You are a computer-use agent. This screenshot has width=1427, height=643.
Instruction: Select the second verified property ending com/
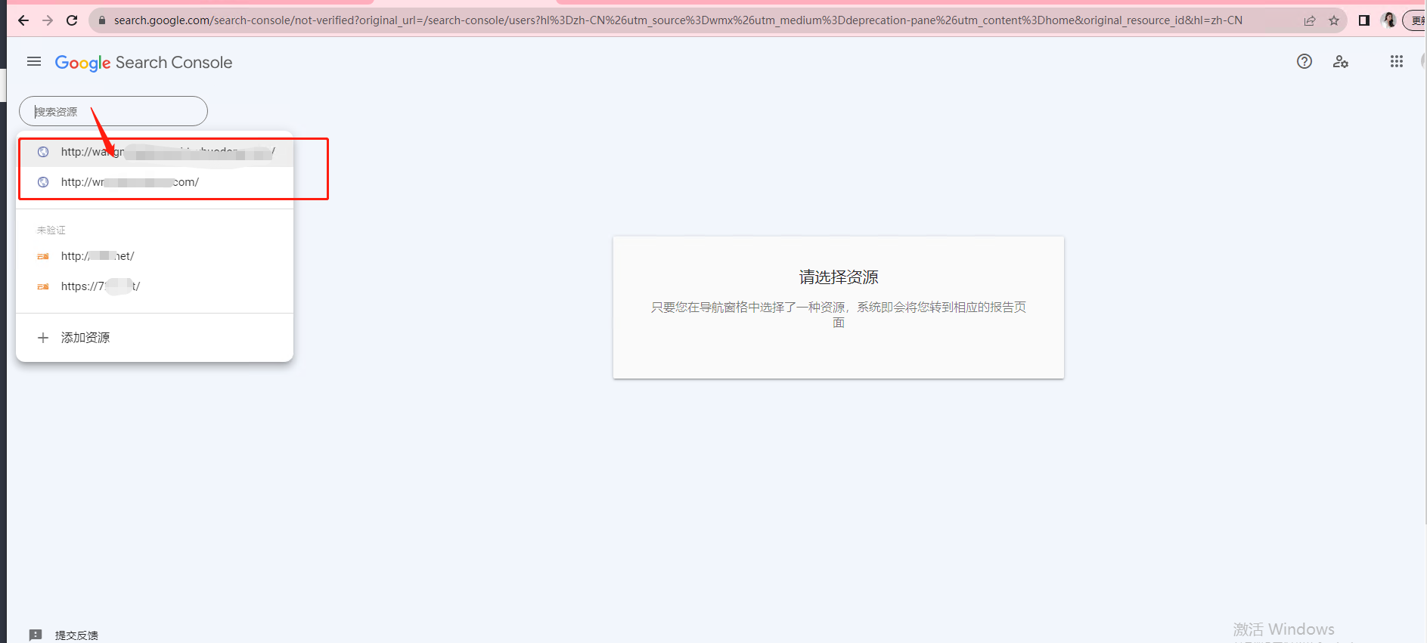pos(155,182)
